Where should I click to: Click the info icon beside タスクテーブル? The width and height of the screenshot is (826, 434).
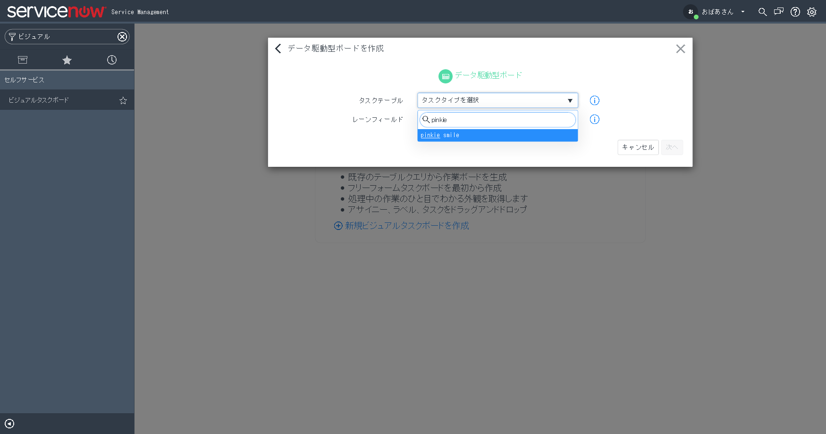(594, 100)
